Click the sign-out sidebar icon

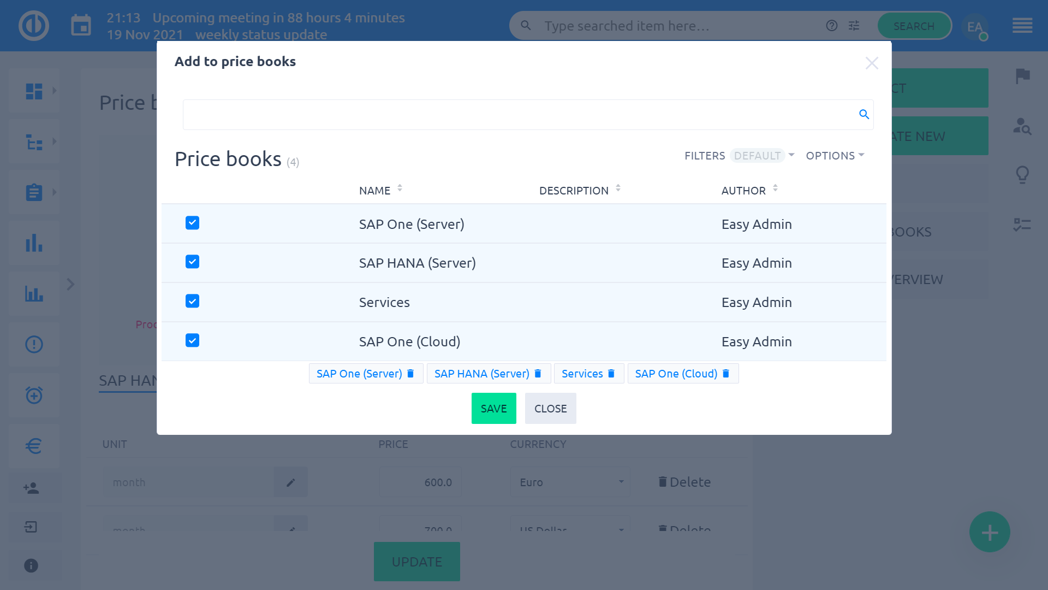point(31,527)
